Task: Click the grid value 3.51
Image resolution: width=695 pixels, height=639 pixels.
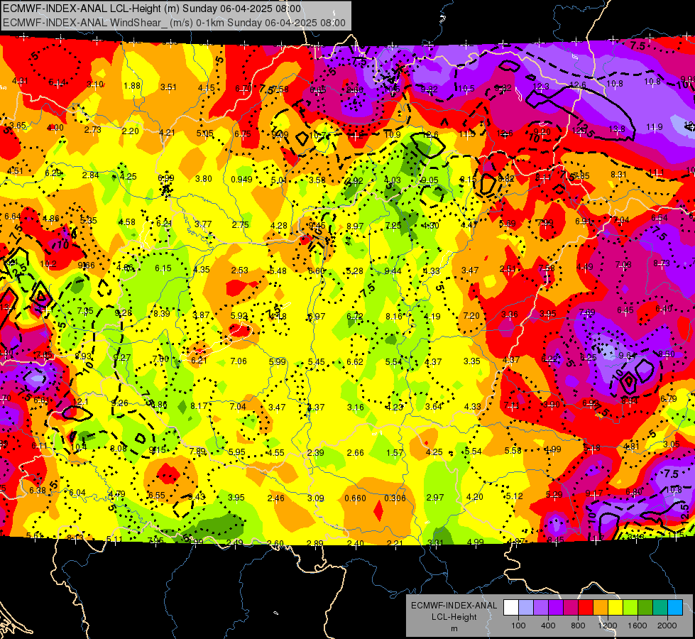Action: click(x=168, y=87)
